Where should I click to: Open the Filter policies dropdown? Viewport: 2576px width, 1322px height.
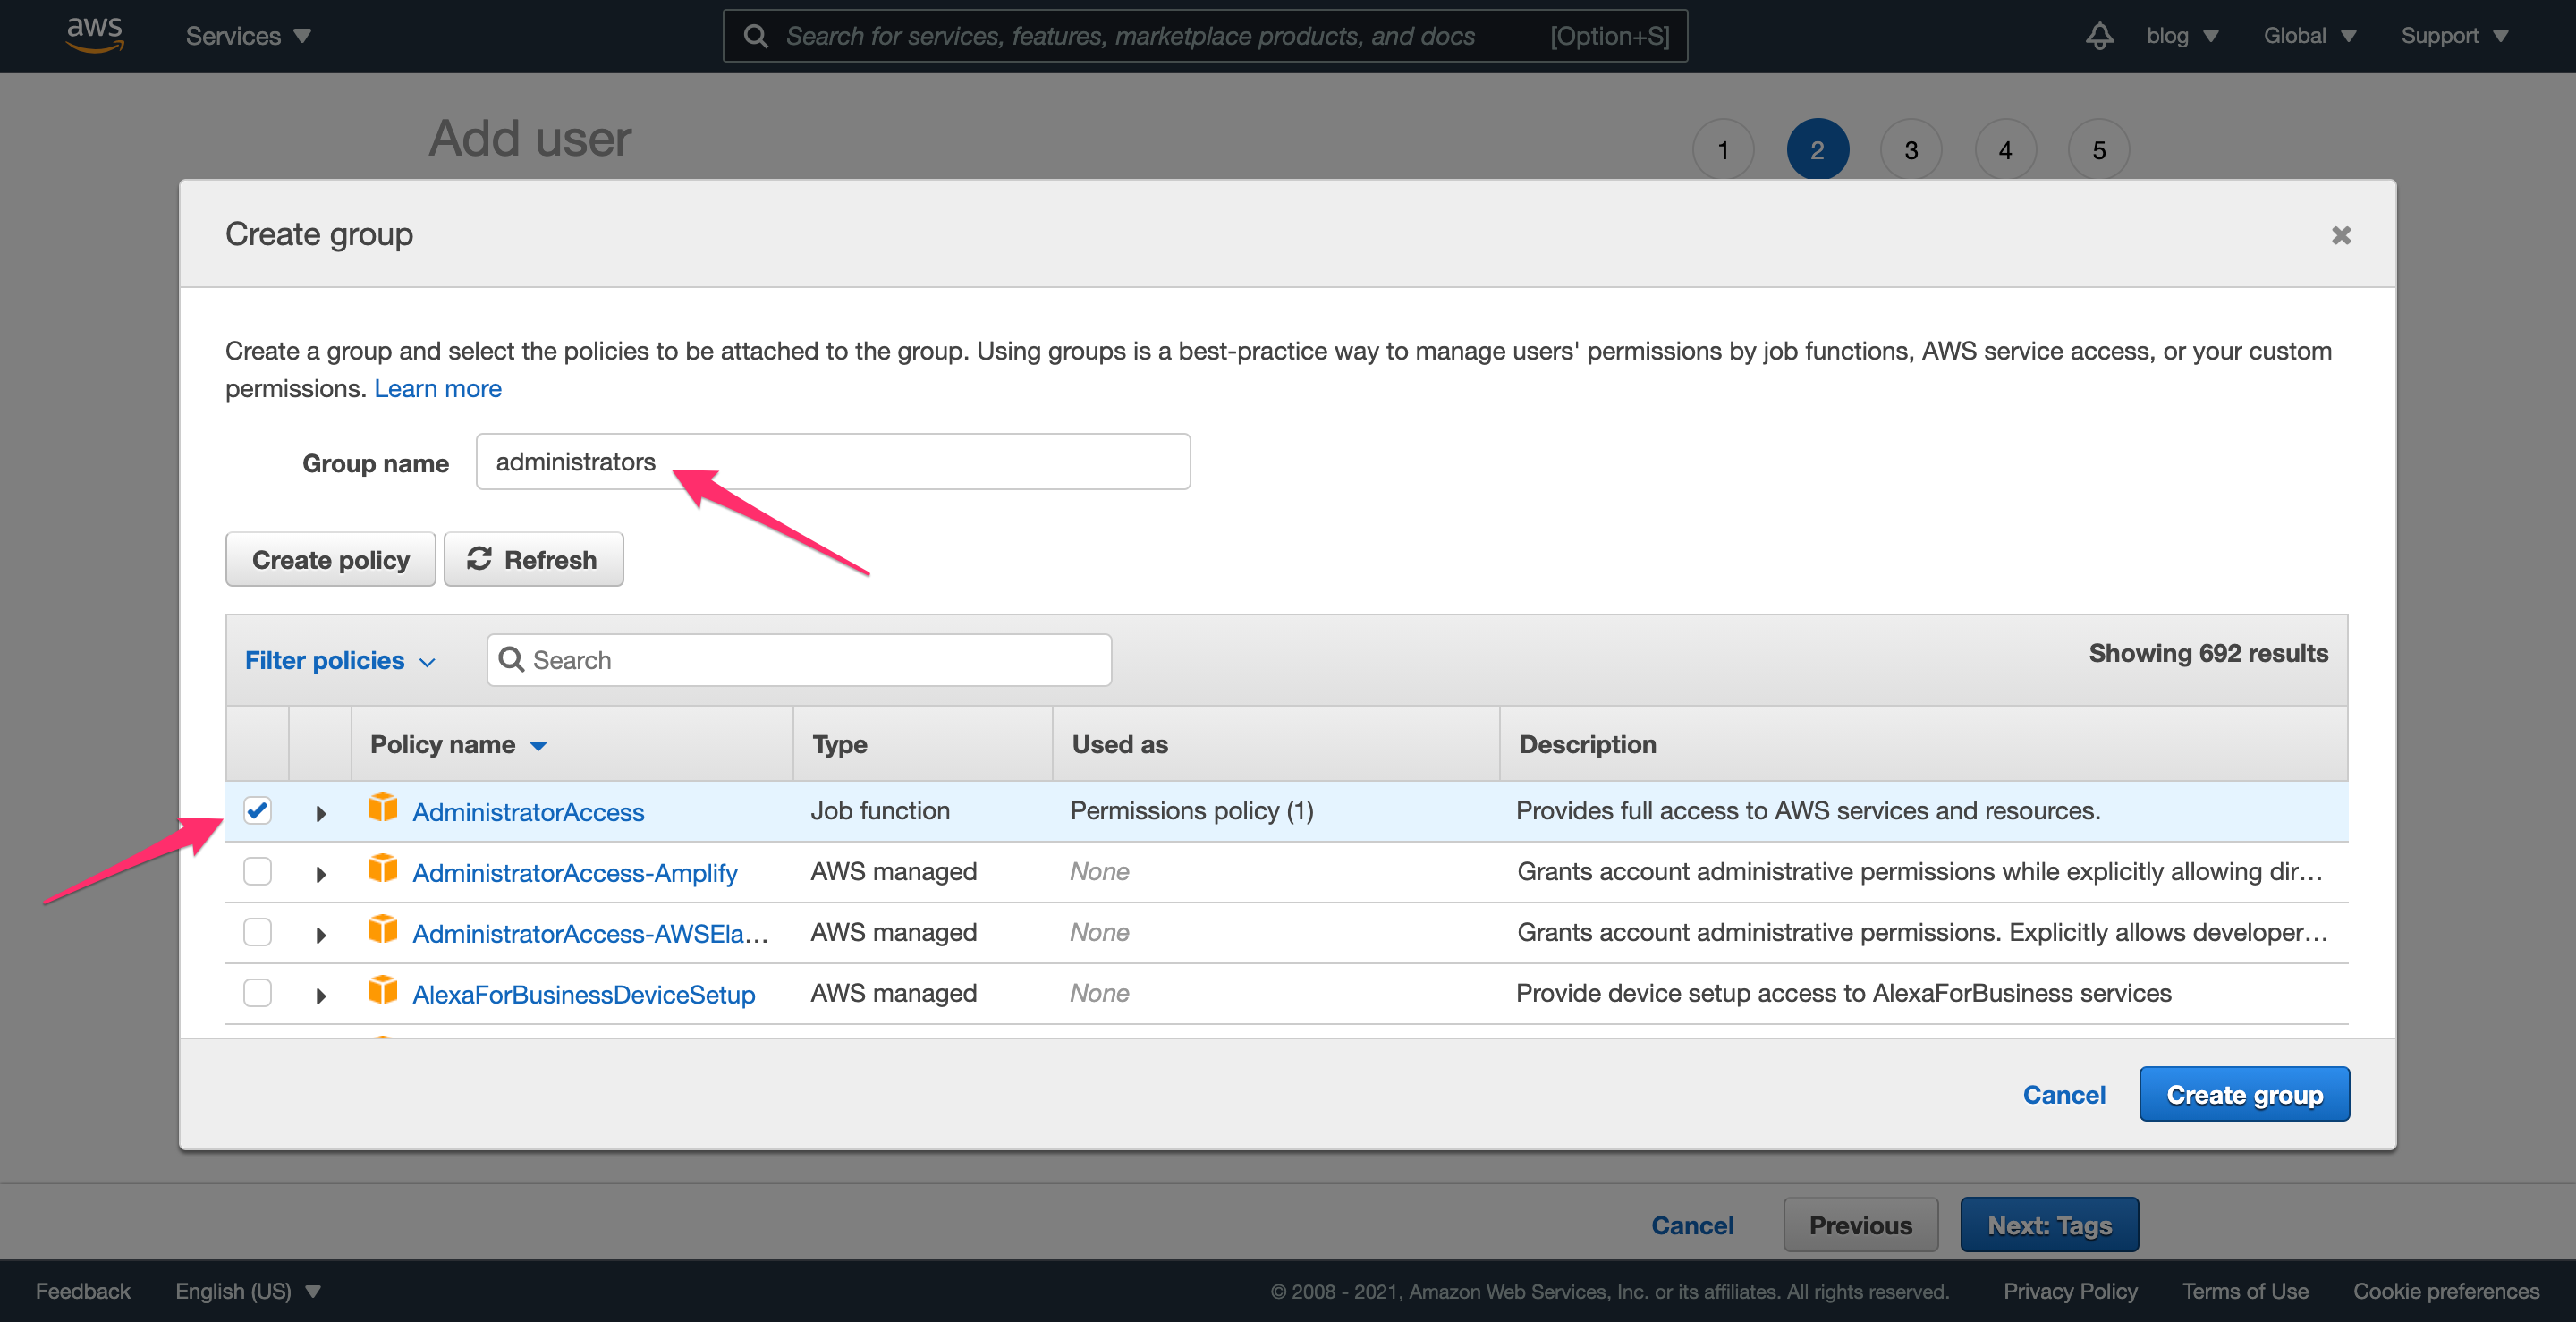340,660
